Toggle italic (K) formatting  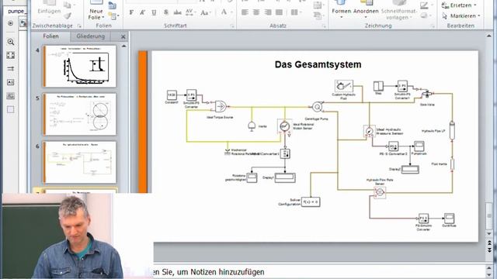click(143, 12)
